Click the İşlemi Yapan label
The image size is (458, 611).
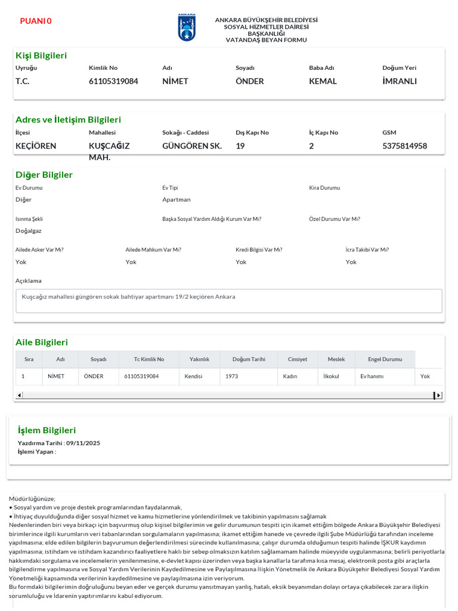(x=36, y=452)
